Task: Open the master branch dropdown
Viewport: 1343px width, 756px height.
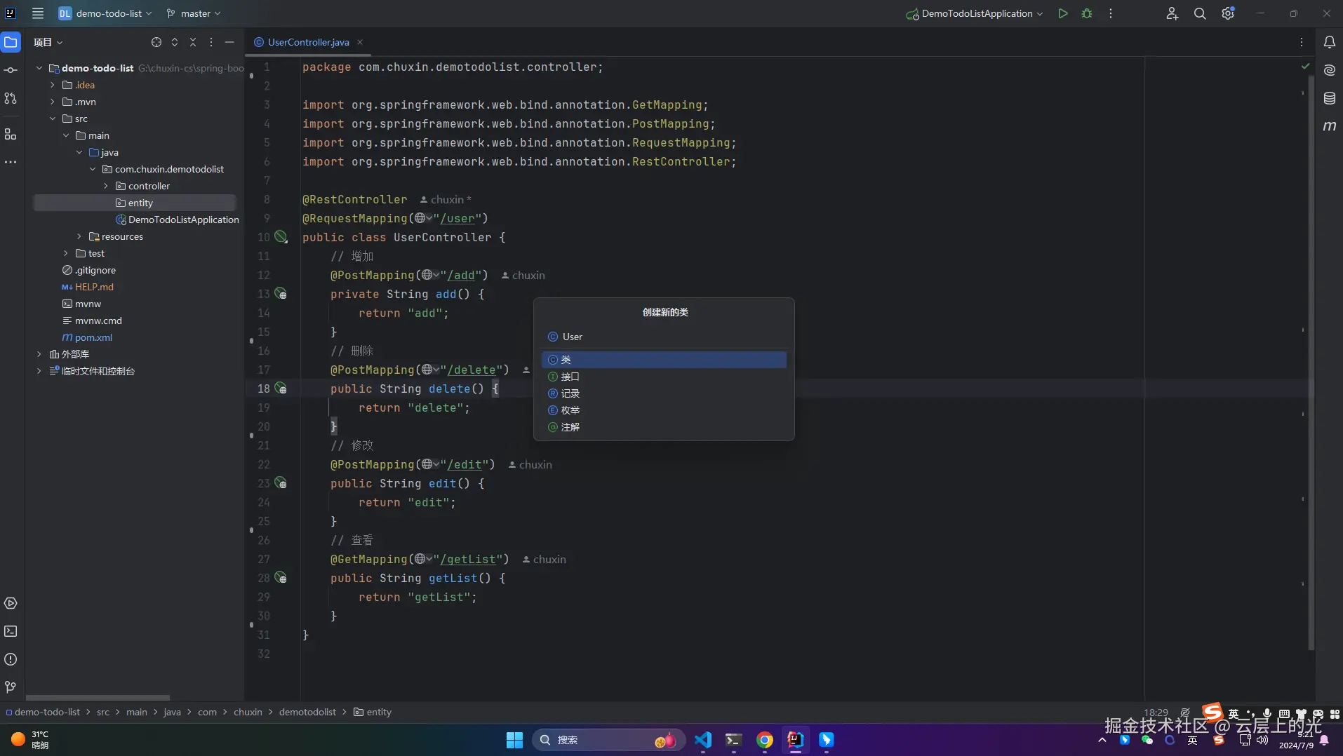Action: 194,13
